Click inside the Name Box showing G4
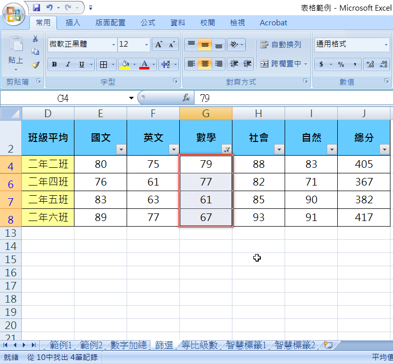The image size is (393, 364). 63,98
